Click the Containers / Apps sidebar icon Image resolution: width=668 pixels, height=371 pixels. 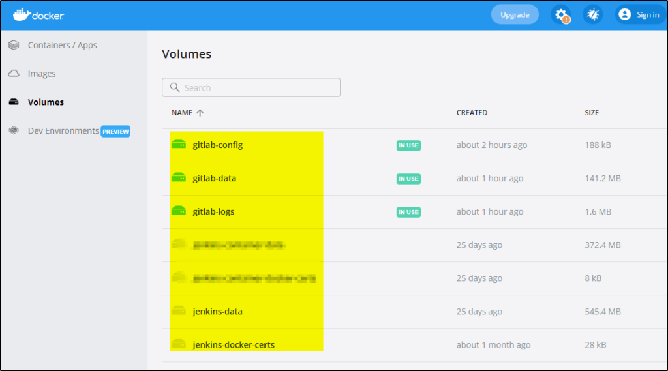14,45
